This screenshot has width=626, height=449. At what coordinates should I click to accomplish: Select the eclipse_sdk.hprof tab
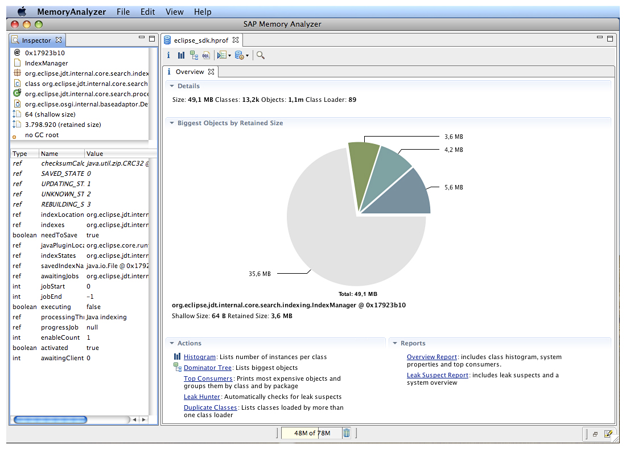[x=201, y=40]
